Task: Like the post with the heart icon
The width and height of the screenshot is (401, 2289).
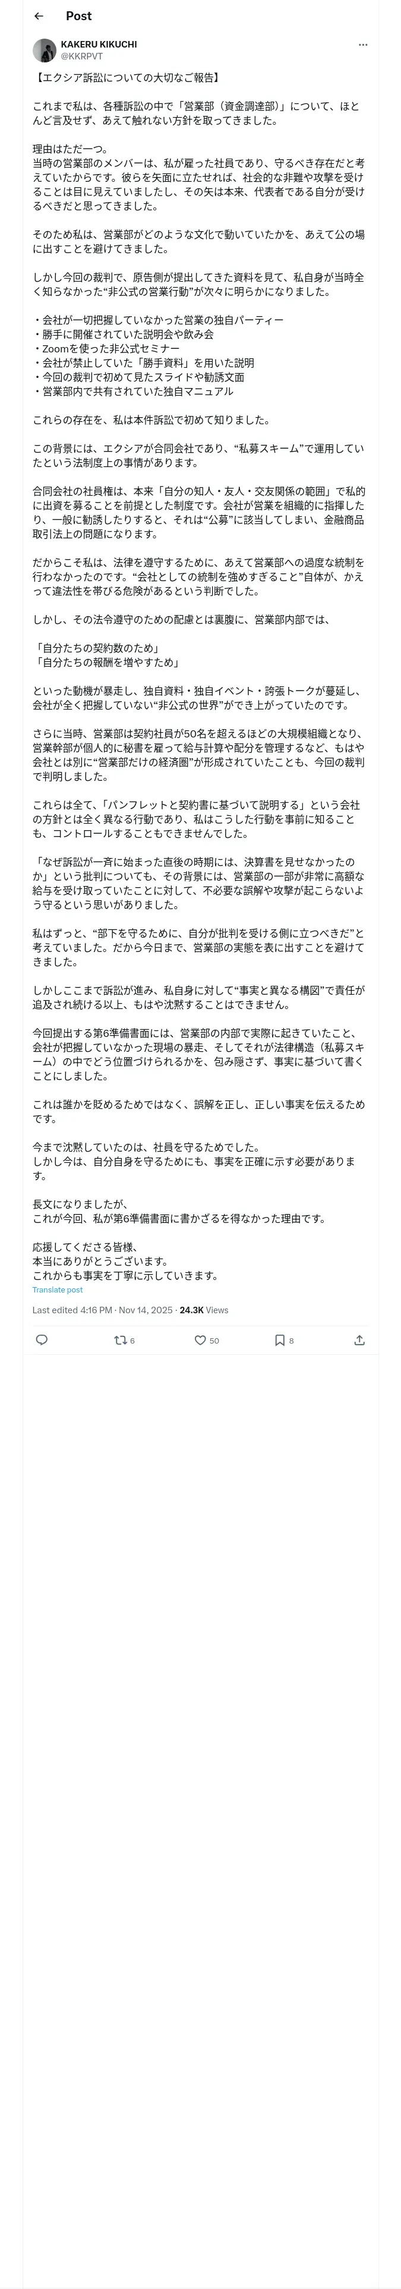Action: tap(200, 1340)
